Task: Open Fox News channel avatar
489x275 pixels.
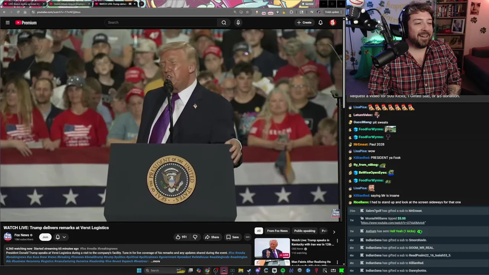Action: 8,237
